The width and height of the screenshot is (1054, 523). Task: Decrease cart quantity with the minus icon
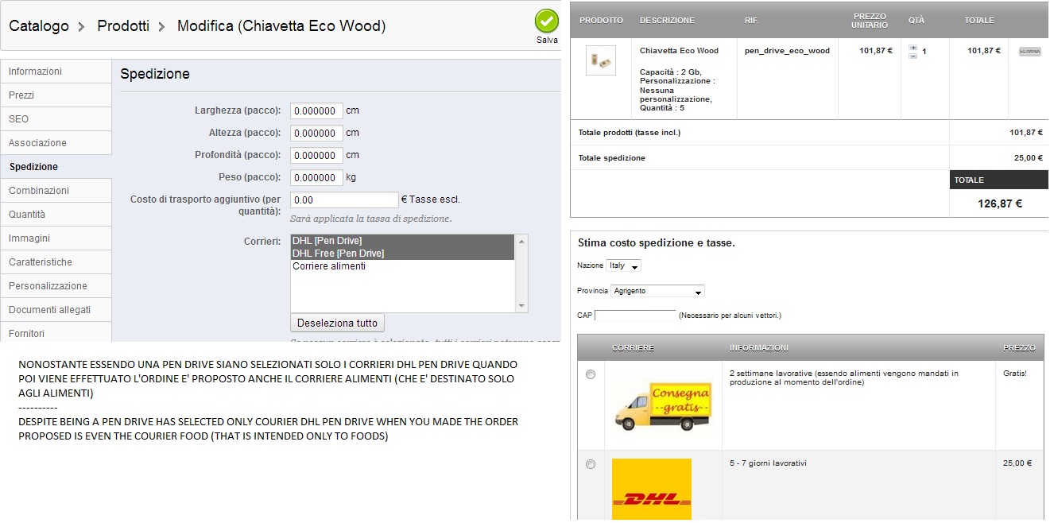[913, 56]
